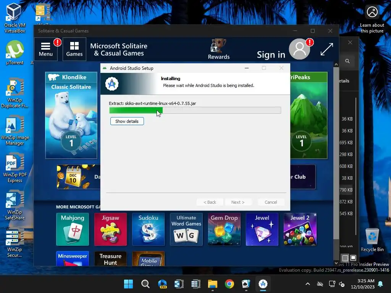Viewport: 391px width, 293px height.
Task: Minimize the Android Studio Setup window
Action: click(x=247, y=68)
